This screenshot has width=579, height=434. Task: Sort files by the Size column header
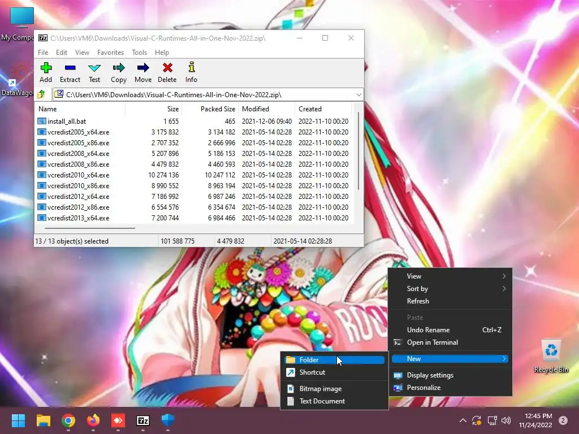tap(153, 109)
